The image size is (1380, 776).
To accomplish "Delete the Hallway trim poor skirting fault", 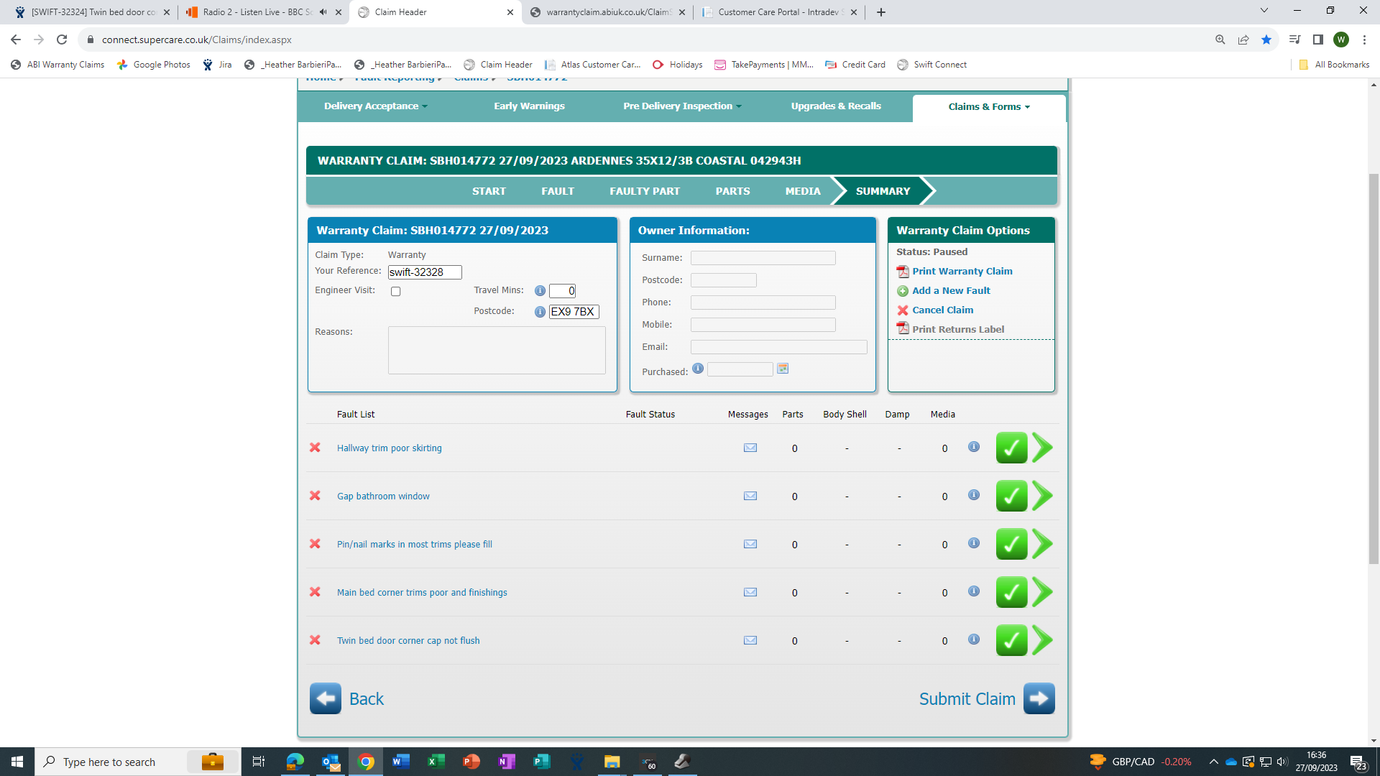I will [315, 448].
